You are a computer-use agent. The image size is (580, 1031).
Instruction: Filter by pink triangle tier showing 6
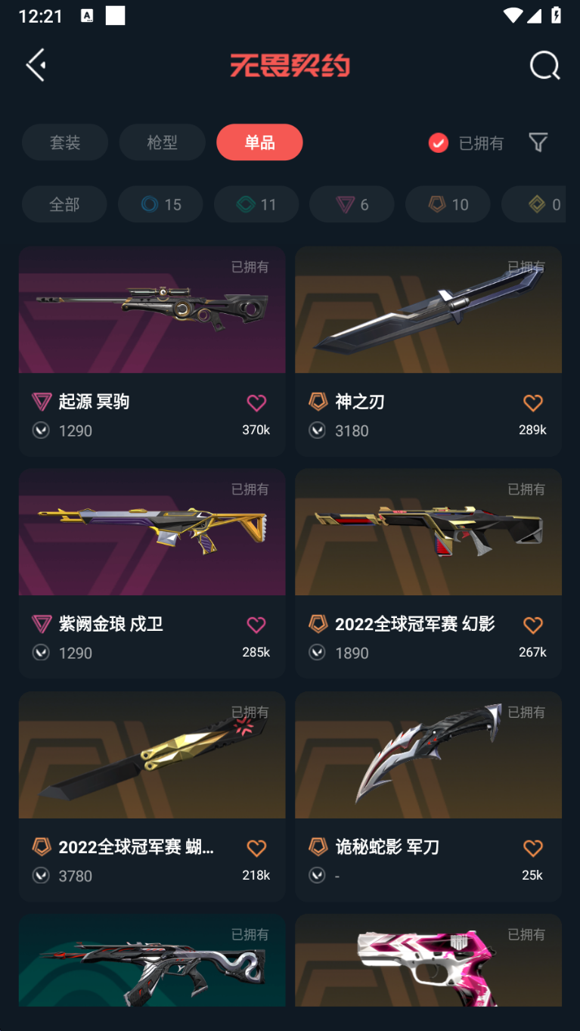352,204
